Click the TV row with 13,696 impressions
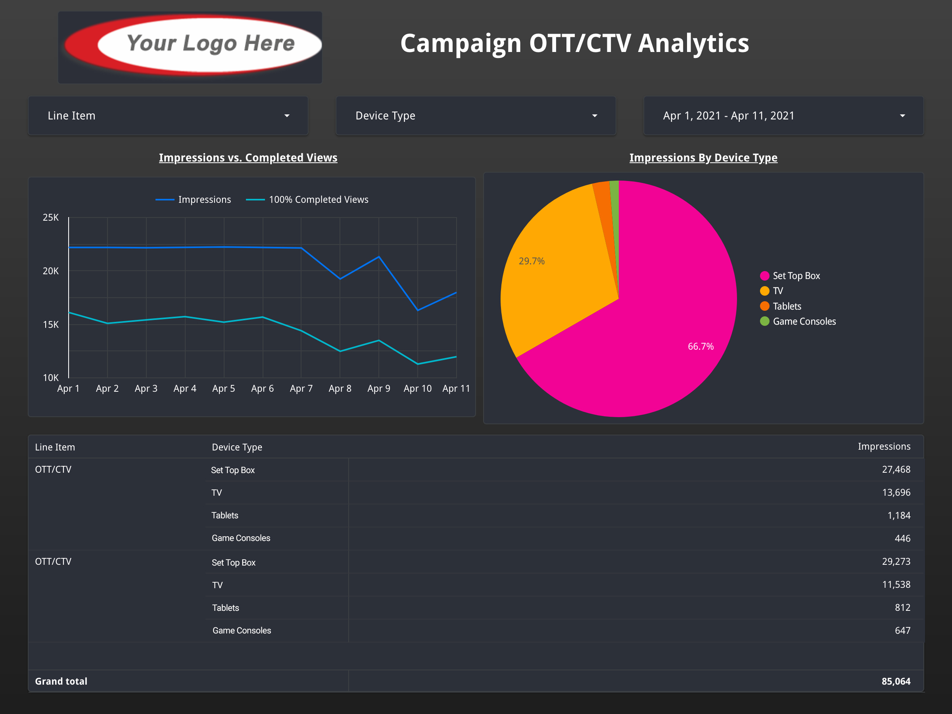The width and height of the screenshot is (952, 714). pos(565,493)
